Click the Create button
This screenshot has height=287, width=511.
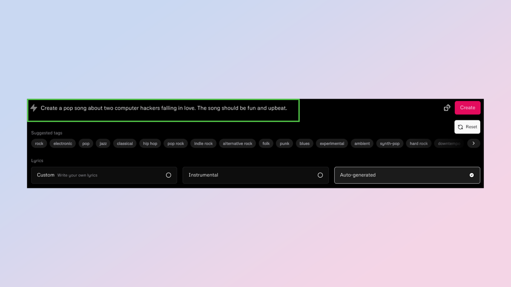click(468, 108)
